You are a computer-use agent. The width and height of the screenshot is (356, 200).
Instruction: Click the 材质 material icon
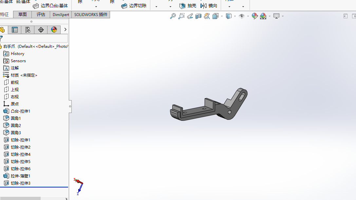click(x=6, y=75)
